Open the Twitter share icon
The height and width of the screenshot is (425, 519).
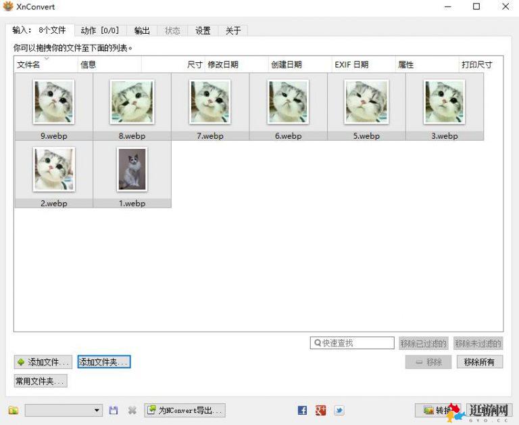pyautogui.click(x=339, y=410)
